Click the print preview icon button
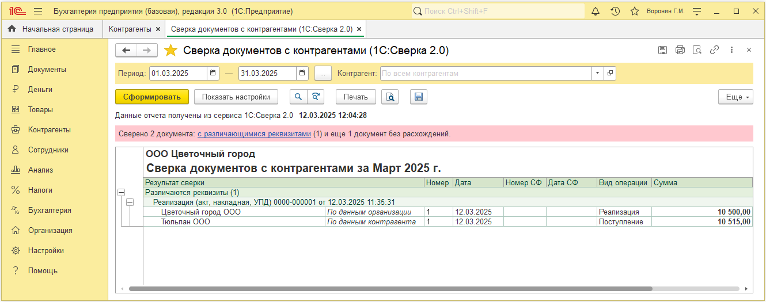766x302 pixels. 390,97
